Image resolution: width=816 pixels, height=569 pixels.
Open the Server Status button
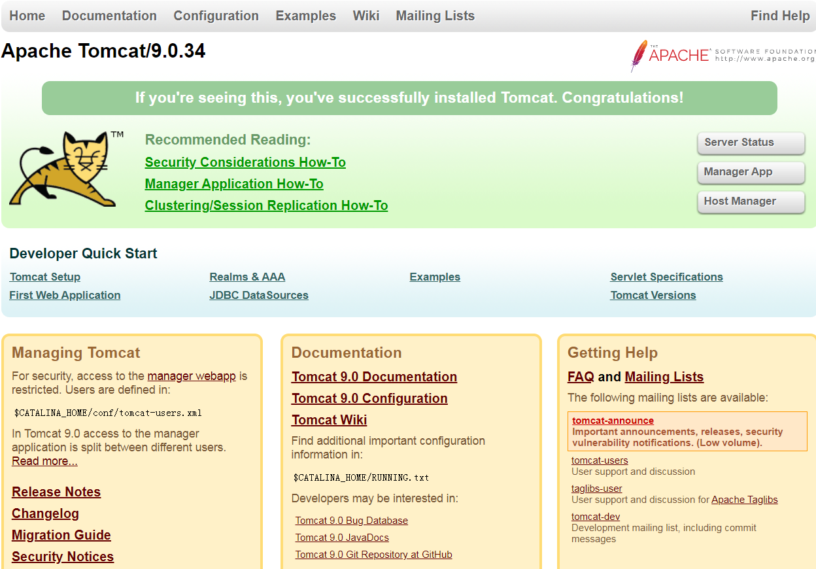click(751, 143)
